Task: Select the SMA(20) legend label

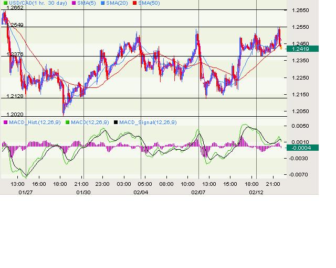Action: pos(117,3)
